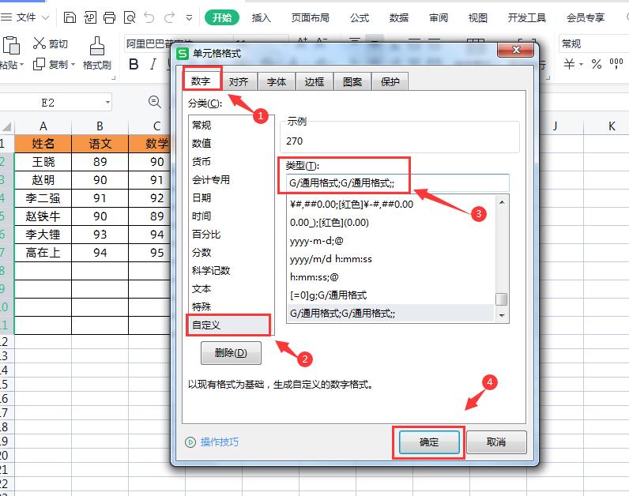
Task: Select the 边框 tab in dialog
Action: click(314, 82)
